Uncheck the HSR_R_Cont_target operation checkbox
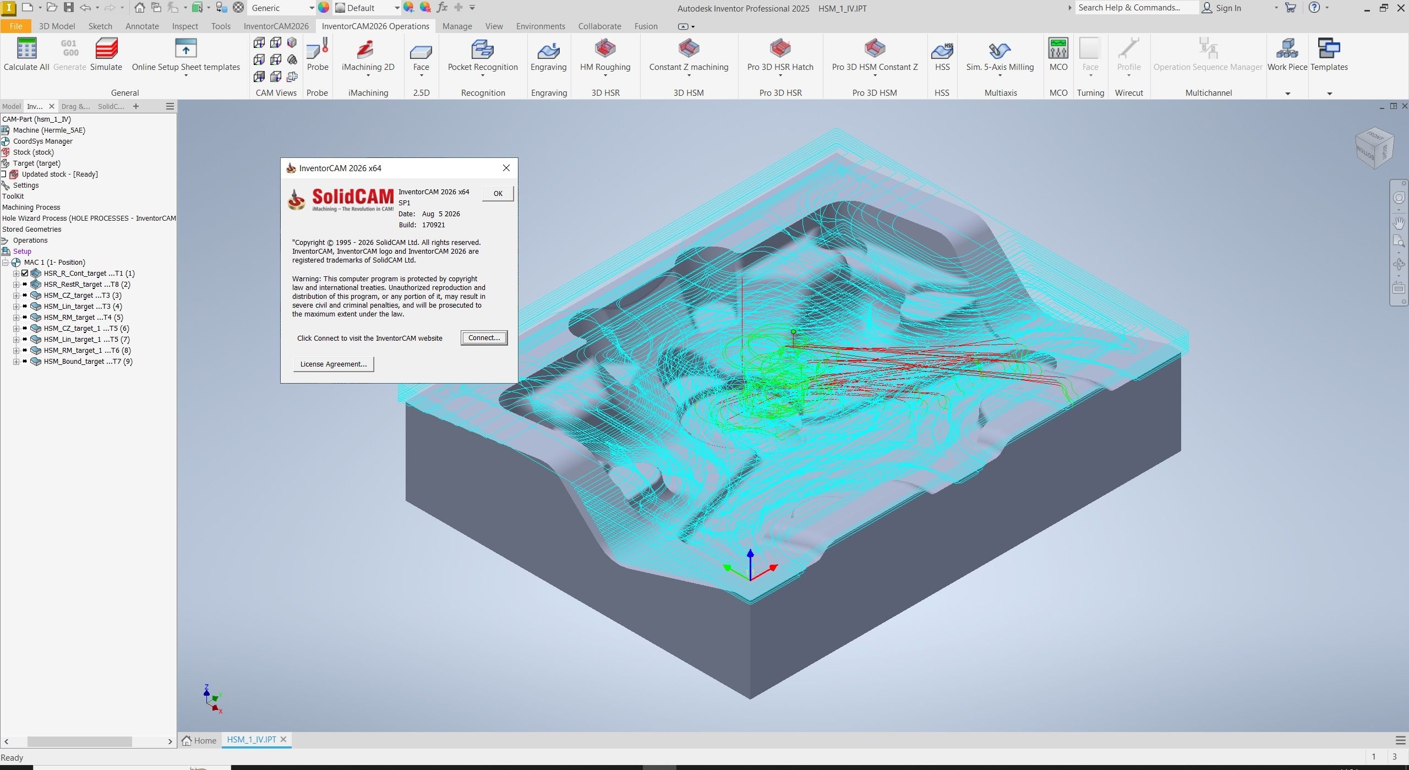 coord(25,273)
